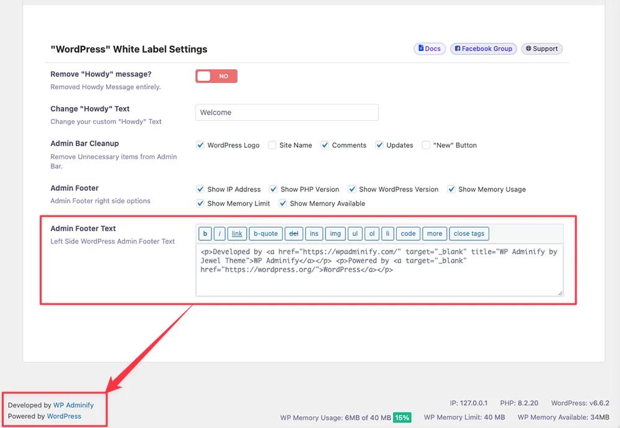This screenshot has height=428, width=620.
Task: Uncheck Show Memory Limit checkbox
Action: (200, 204)
